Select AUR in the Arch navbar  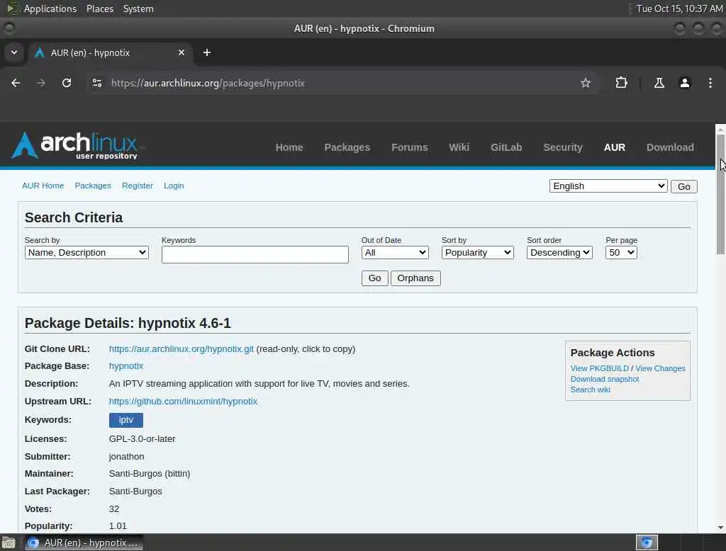tap(615, 147)
